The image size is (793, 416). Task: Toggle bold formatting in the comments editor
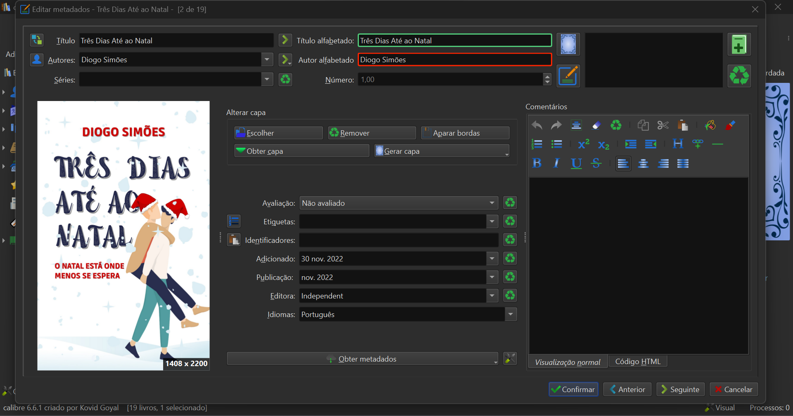click(x=537, y=163)
